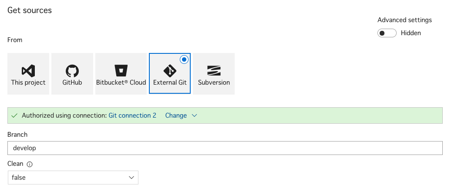
Task: Select the This project source tile label
Action: point(28,82)
